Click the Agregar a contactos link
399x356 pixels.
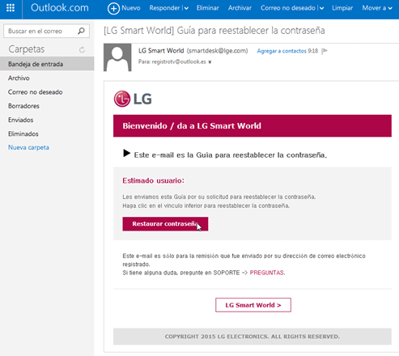tap(282, 51)
